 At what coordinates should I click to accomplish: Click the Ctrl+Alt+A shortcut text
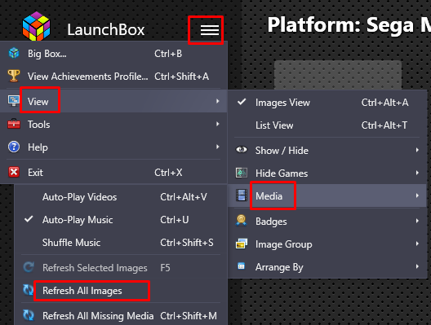point(384,103)
